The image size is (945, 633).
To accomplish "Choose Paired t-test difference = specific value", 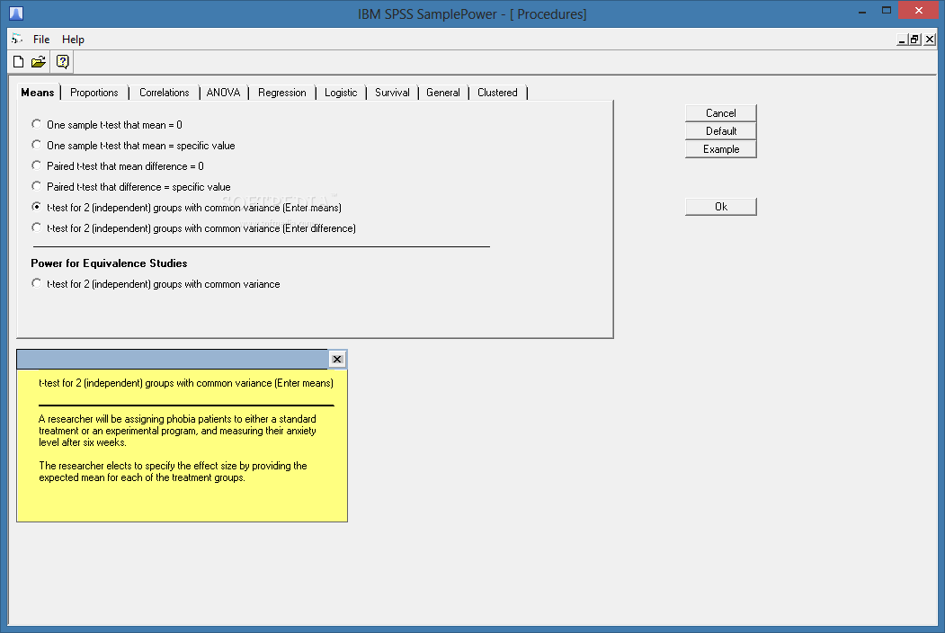I will tap(130, 187).
